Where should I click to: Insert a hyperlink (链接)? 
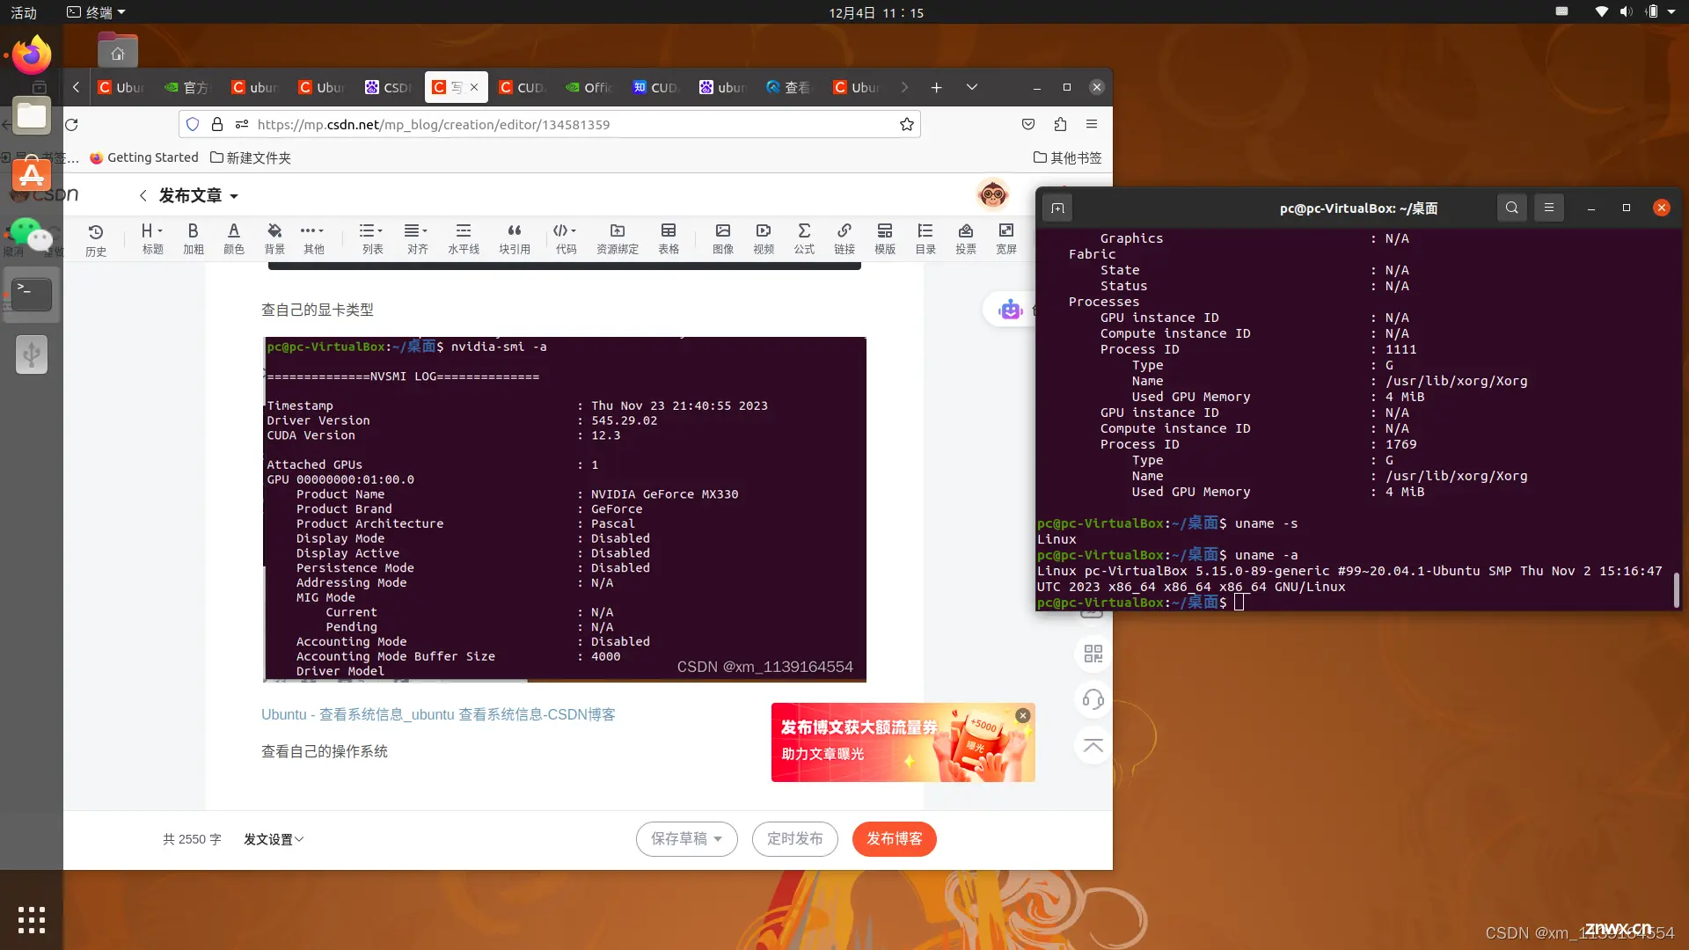(x=844, y=239)
